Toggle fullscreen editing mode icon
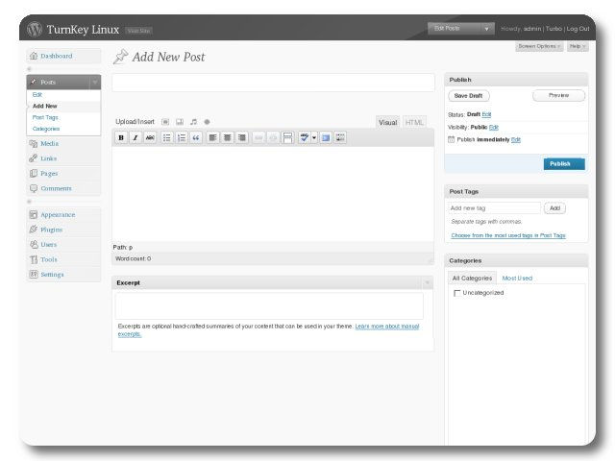This screenshot has height=461, width=615. [x=325, y=137]
